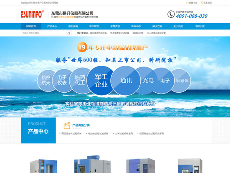Open the 荣誉资质 navigation item
230x173 pixels.
115,26
